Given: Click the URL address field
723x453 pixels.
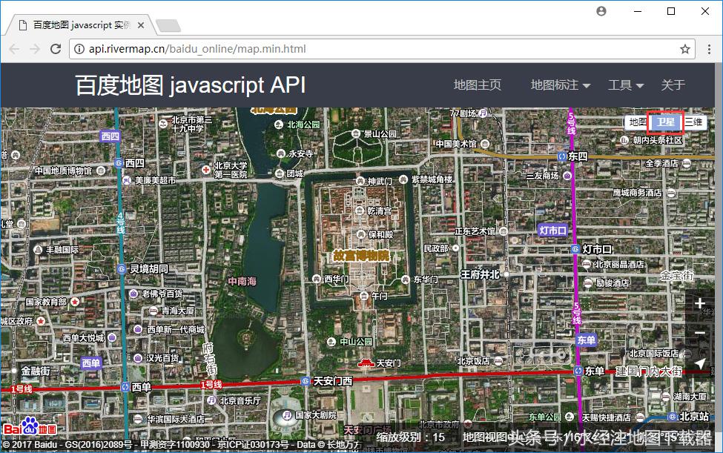Looking at the screenshot, I should pyautogui.click(x=371, y=49).
